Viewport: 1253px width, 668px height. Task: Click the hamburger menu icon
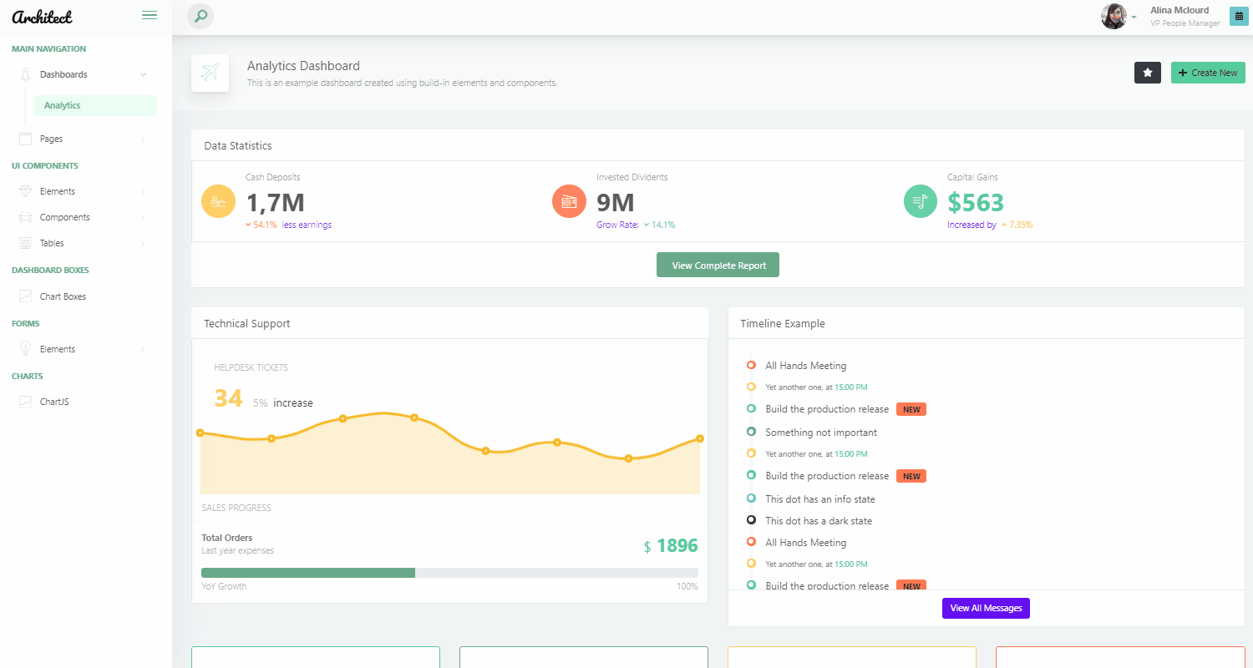[150, 14]
